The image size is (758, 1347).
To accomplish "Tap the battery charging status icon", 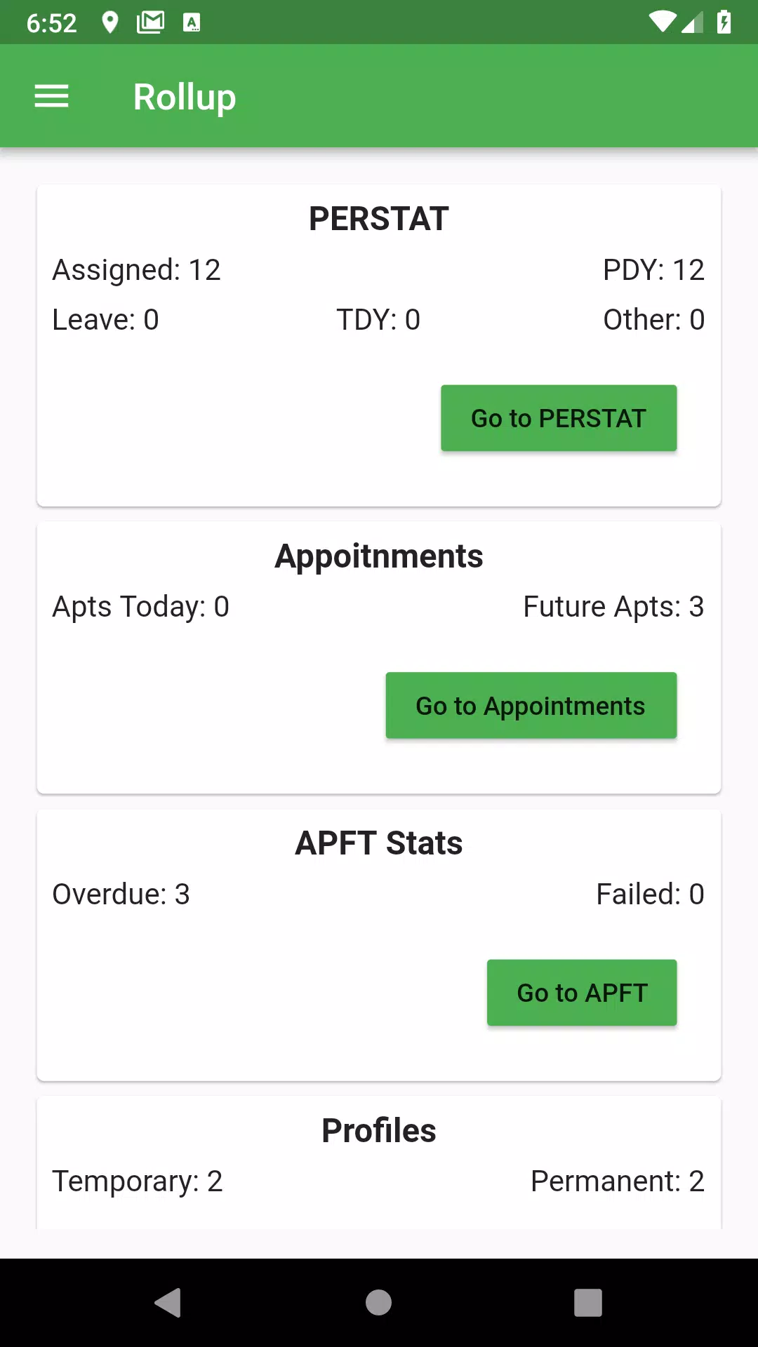I will 724,22.
